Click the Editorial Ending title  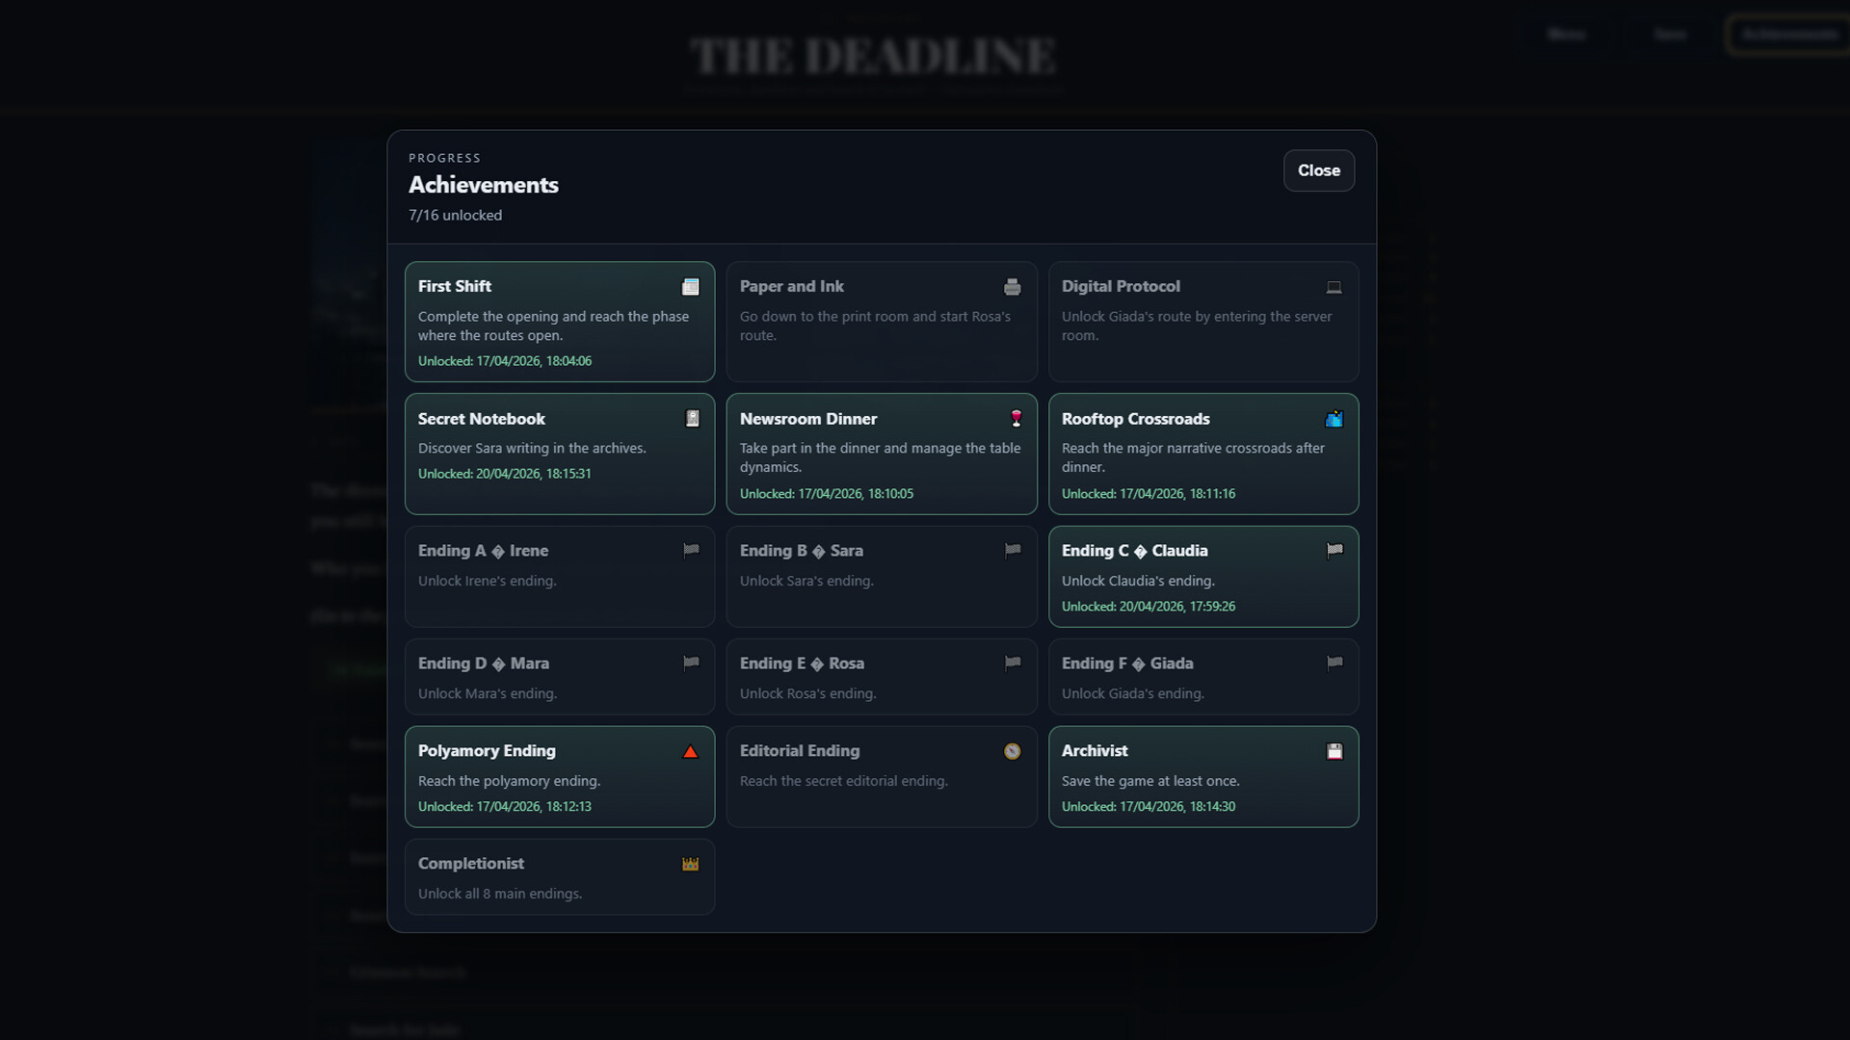coord(799,751)
